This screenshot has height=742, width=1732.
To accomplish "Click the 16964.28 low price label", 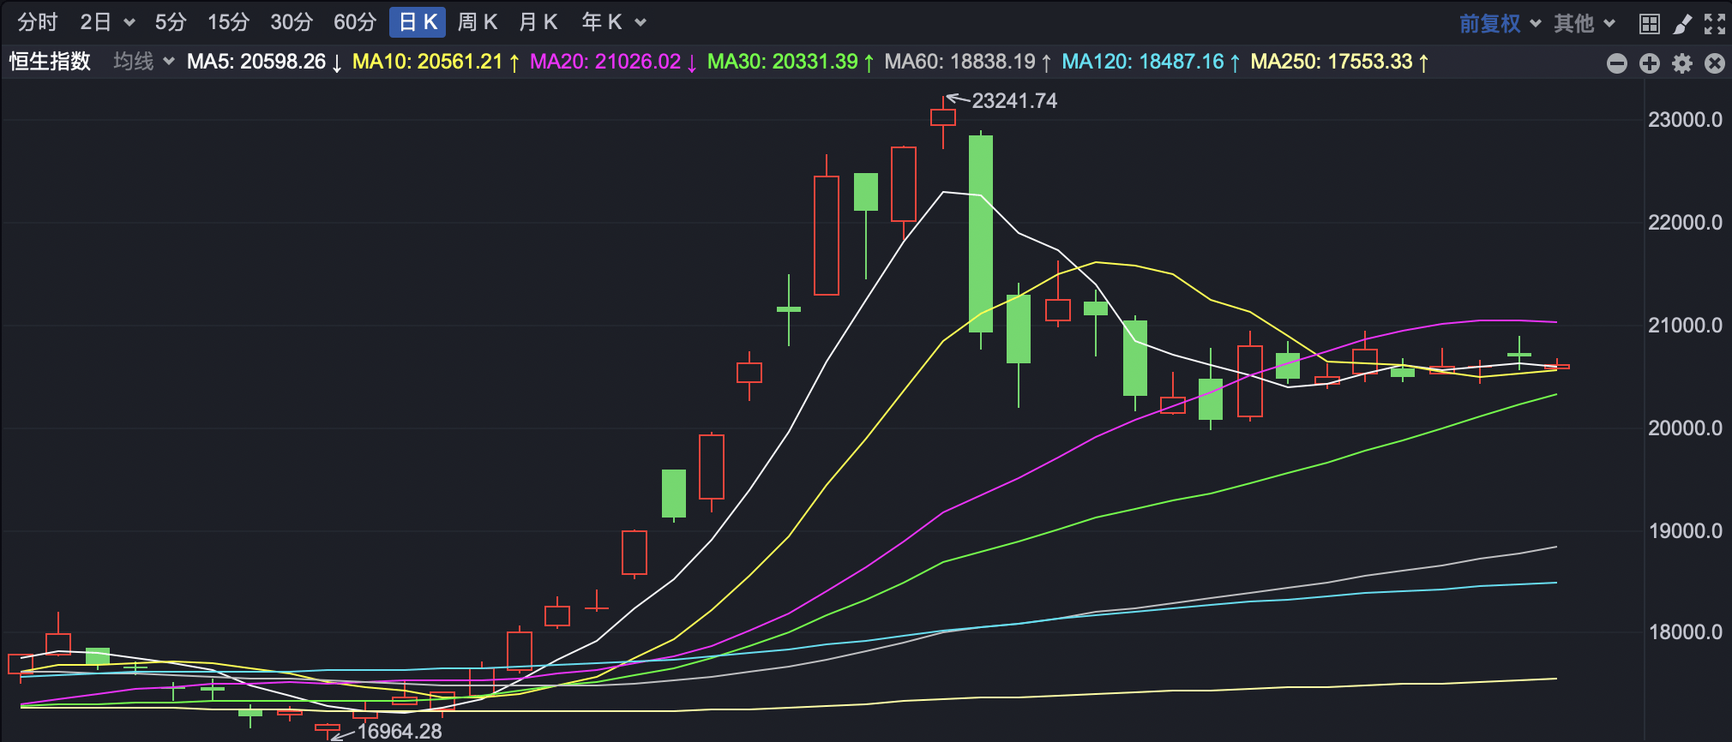I will coord(400,731).
